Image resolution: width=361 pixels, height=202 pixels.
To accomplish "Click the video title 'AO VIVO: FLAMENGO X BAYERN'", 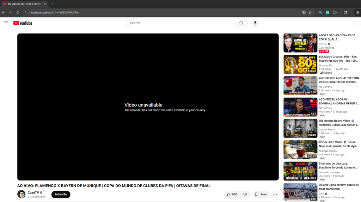I will click(x=114, y=186).
